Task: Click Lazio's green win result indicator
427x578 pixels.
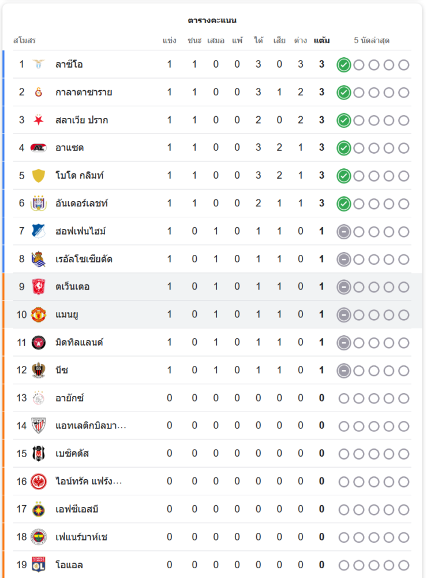Action: tap(343, 65)
